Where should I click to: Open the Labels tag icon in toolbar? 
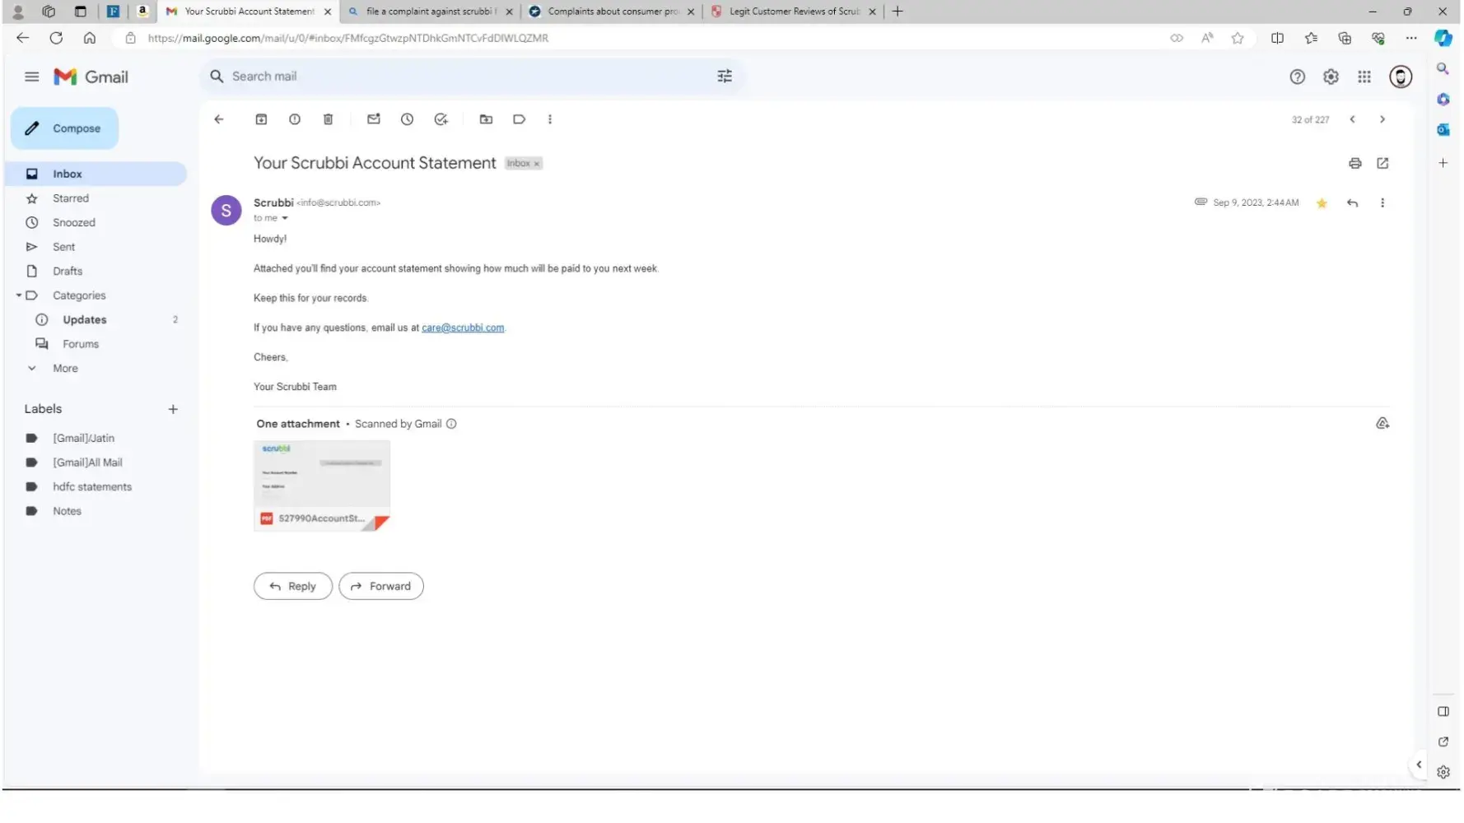(519, 119)
